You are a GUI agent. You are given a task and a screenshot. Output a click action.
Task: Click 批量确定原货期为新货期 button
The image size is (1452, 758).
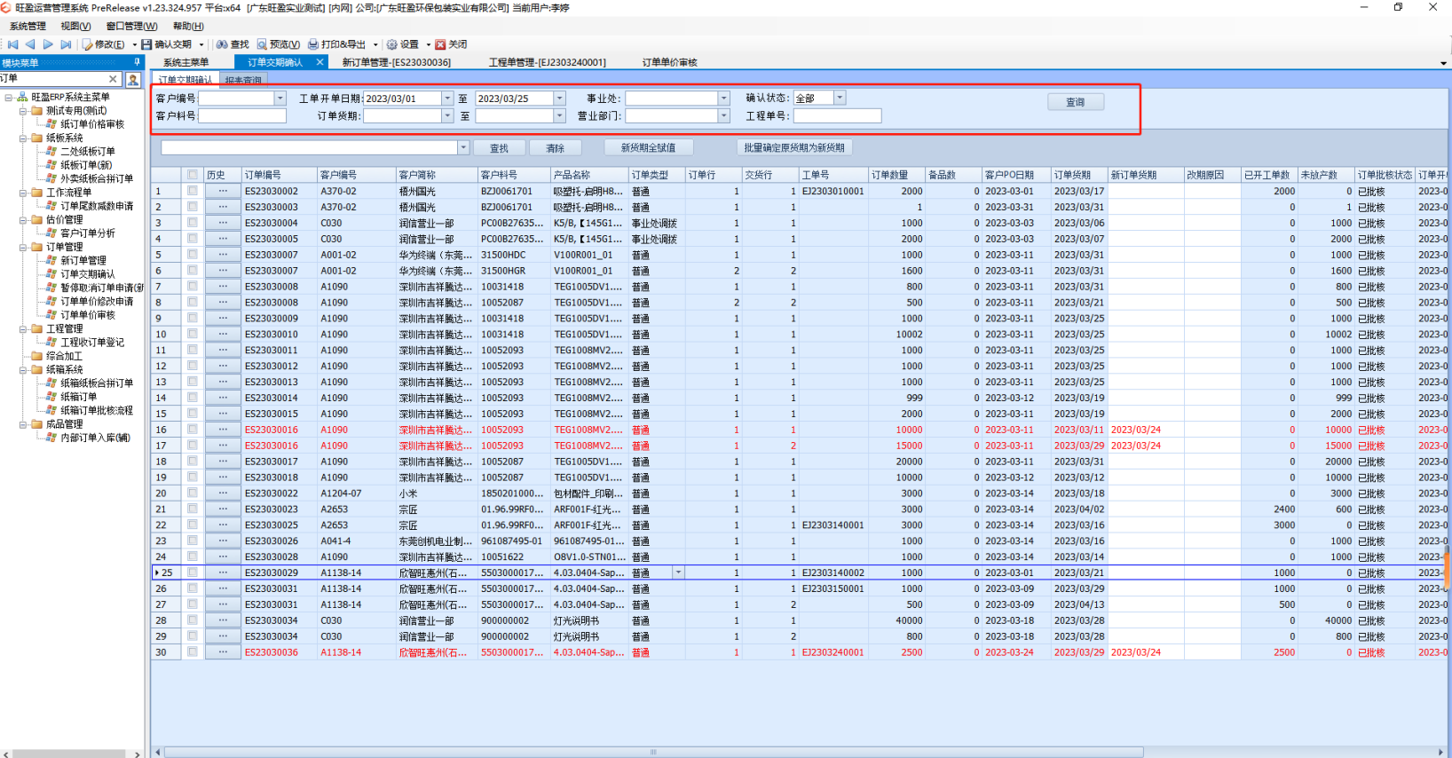click(x=794, y=148)
